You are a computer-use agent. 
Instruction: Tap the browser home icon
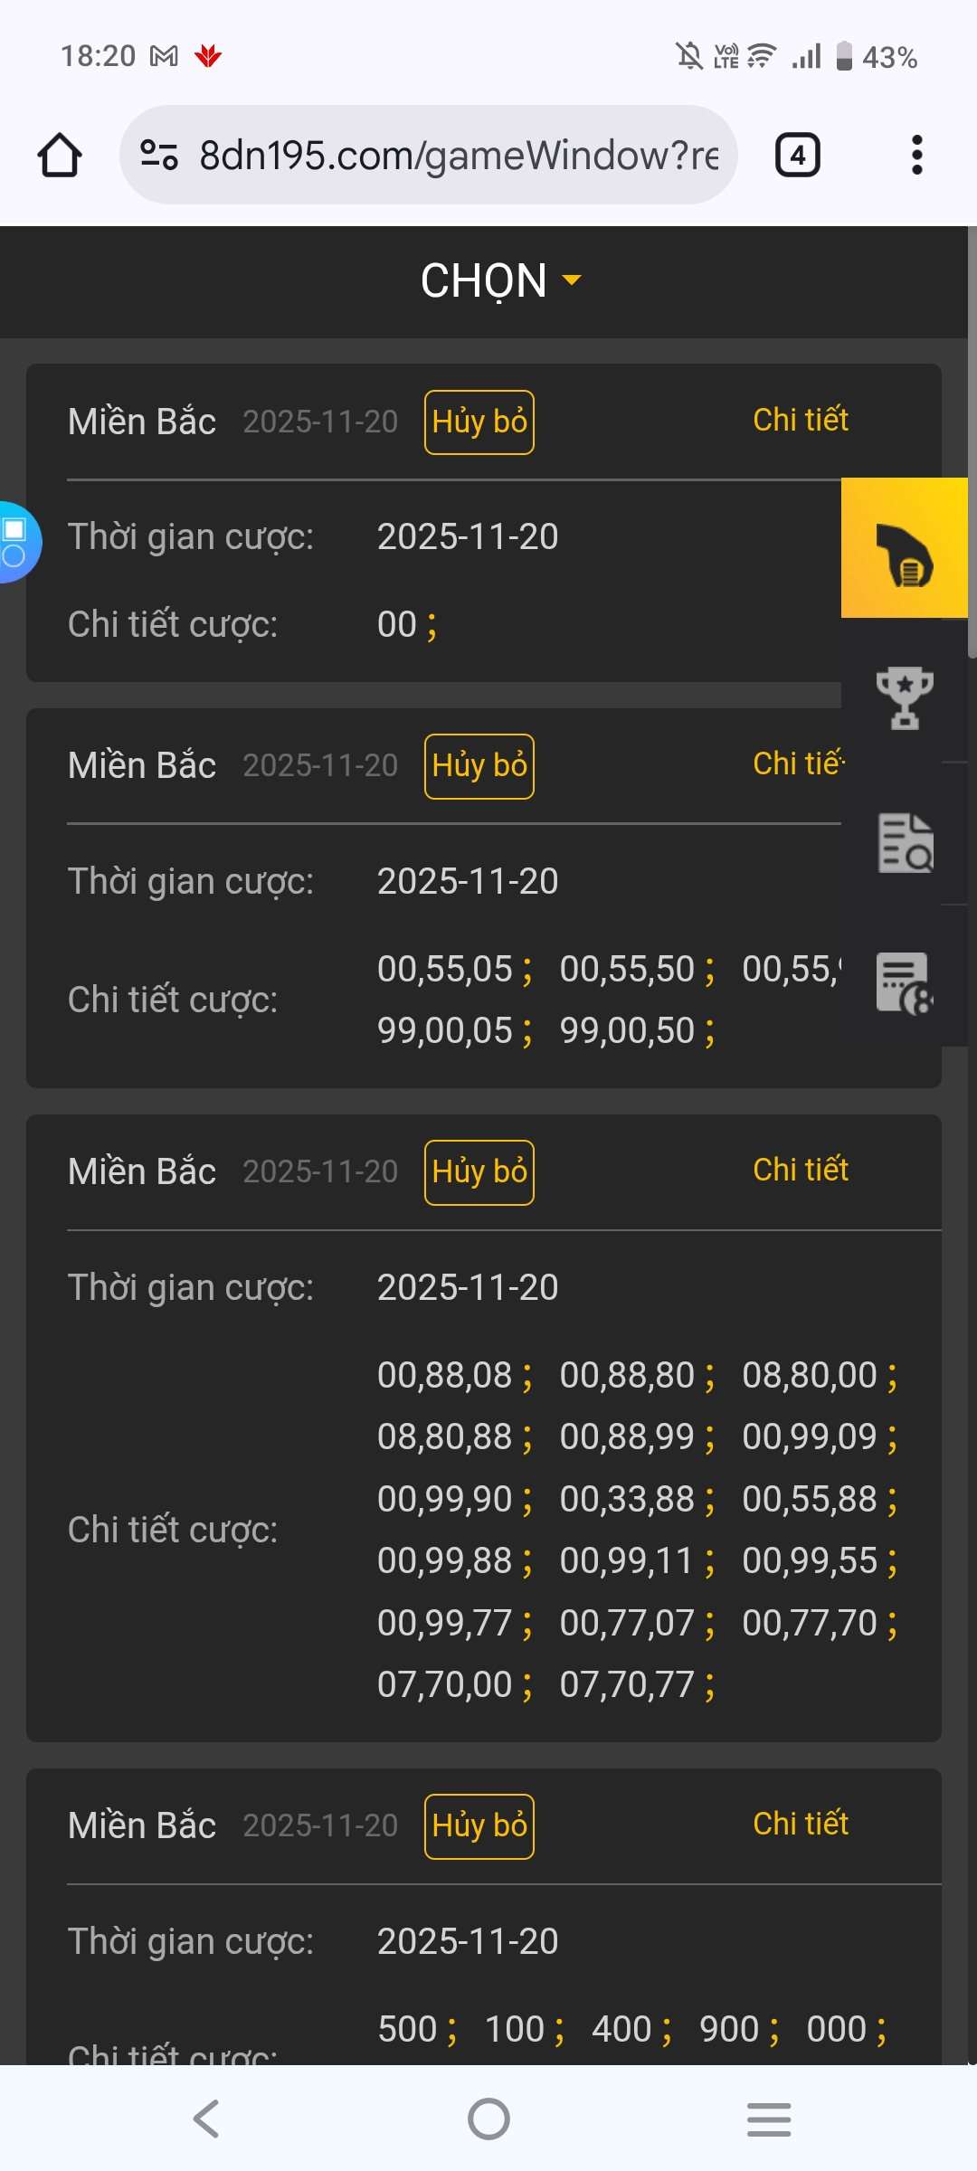(60, 155)
